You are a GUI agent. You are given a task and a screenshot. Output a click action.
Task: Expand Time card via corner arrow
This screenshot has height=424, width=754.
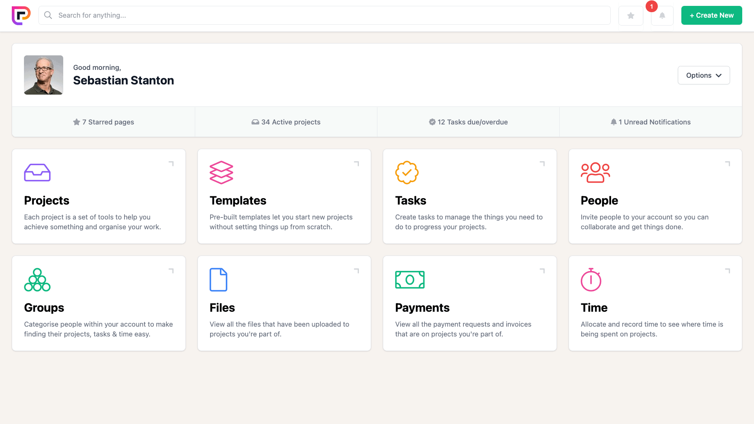point(728,270)
